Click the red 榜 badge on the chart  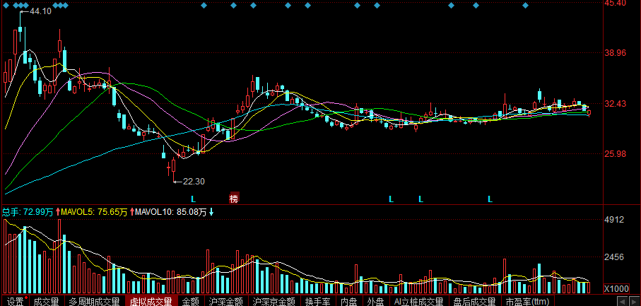pos(234,199)
